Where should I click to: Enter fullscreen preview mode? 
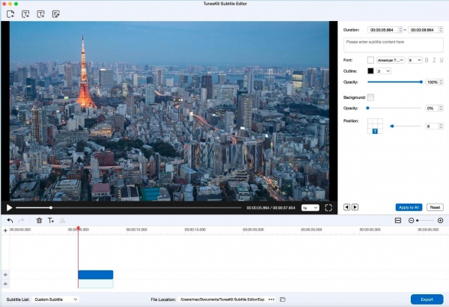pos(329,208)
